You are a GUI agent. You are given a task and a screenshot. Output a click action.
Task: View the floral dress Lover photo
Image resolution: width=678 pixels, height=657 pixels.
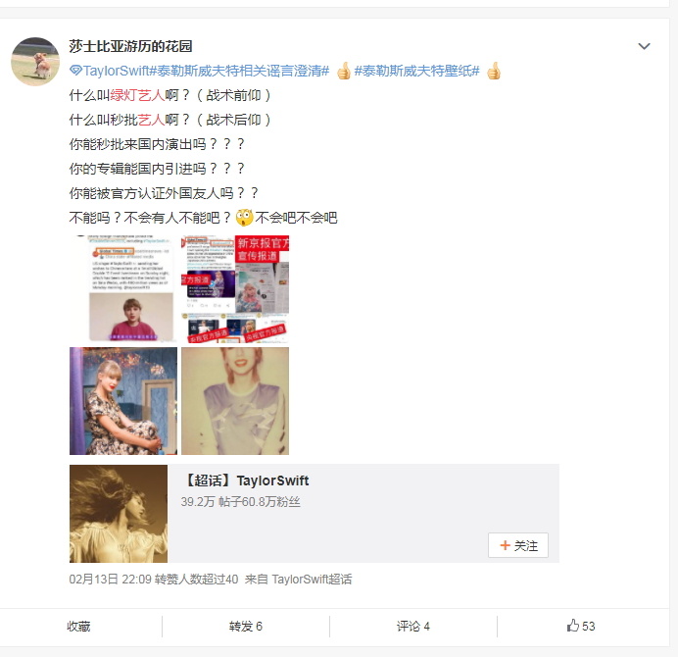(123, 401)
